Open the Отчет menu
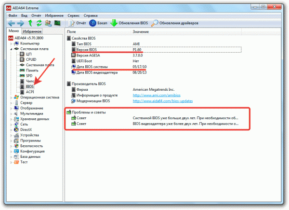This screenshot has height=210, width=289. (36, 15)
